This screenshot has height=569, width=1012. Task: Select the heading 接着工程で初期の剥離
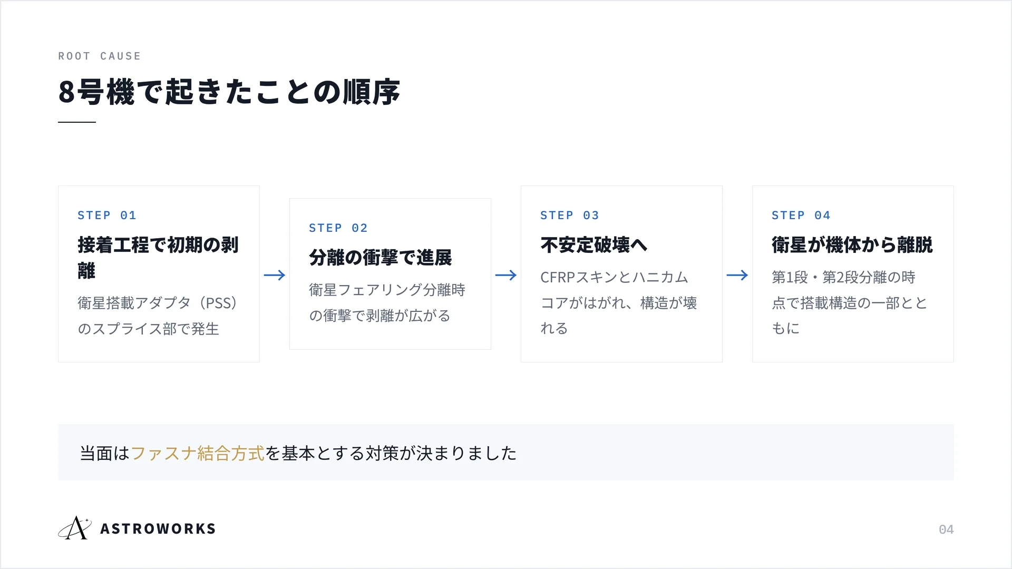[158, 258]
